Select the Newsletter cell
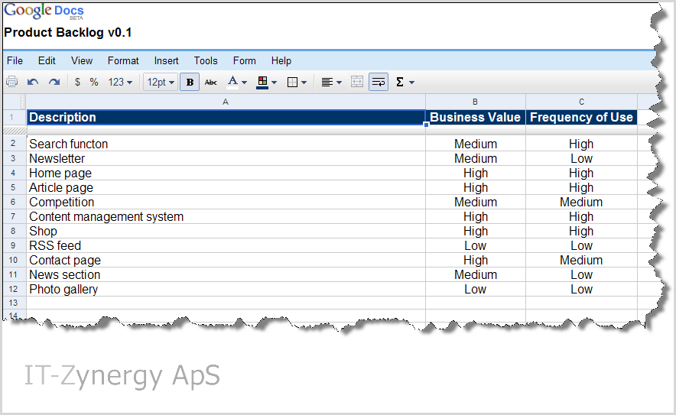 tap(226, 159)
